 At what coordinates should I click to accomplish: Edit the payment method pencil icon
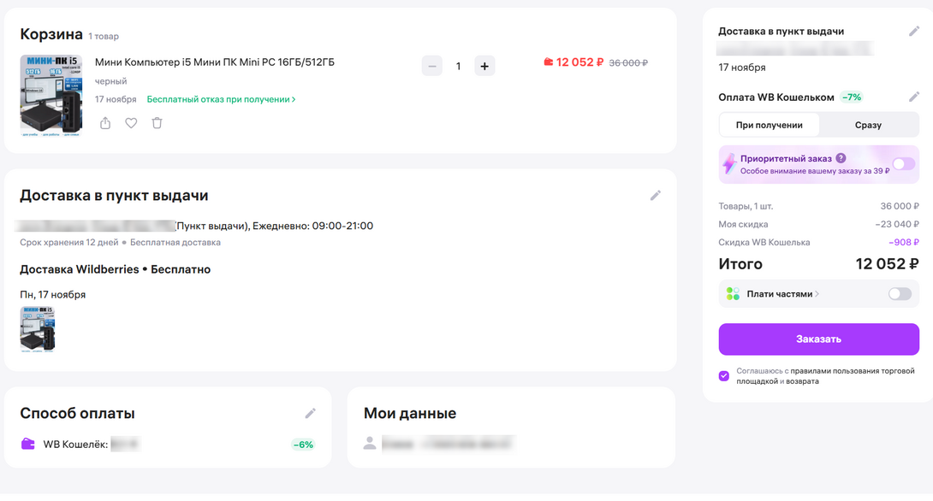(x=310, y=413)
